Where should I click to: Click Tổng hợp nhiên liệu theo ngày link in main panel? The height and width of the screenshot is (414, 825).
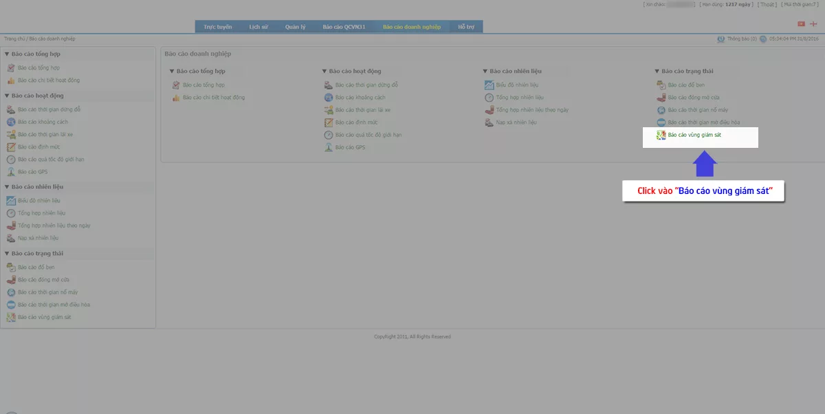tap(532, 110)
